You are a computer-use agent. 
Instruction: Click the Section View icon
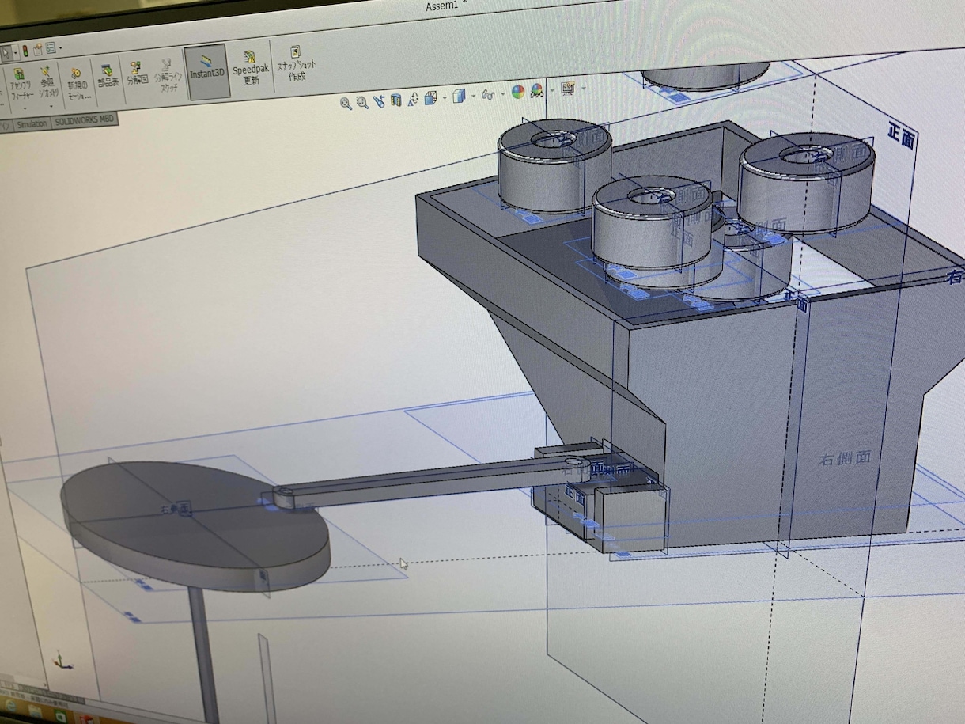coord(395,100)
